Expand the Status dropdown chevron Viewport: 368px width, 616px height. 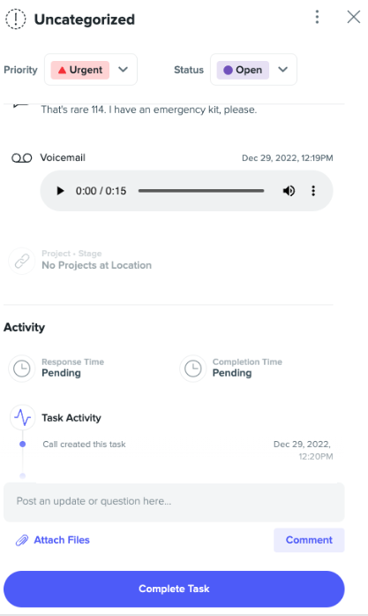(x=283, y=70)
